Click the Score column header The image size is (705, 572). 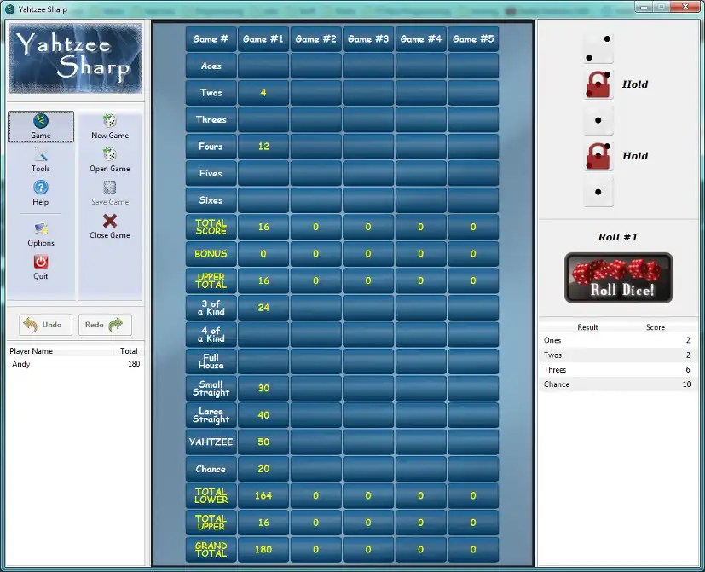655,327
